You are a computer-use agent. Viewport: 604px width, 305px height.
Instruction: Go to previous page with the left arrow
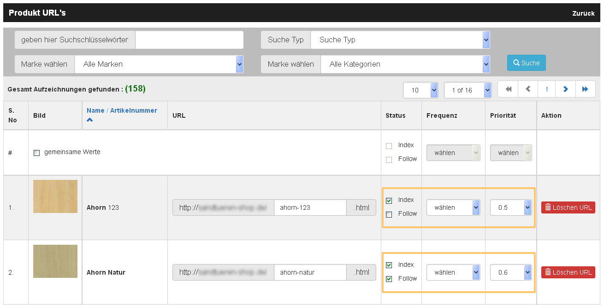click(527, 89)
